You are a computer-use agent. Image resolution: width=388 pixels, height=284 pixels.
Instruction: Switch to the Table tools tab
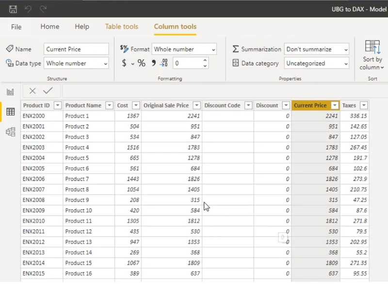coord(122,27)
